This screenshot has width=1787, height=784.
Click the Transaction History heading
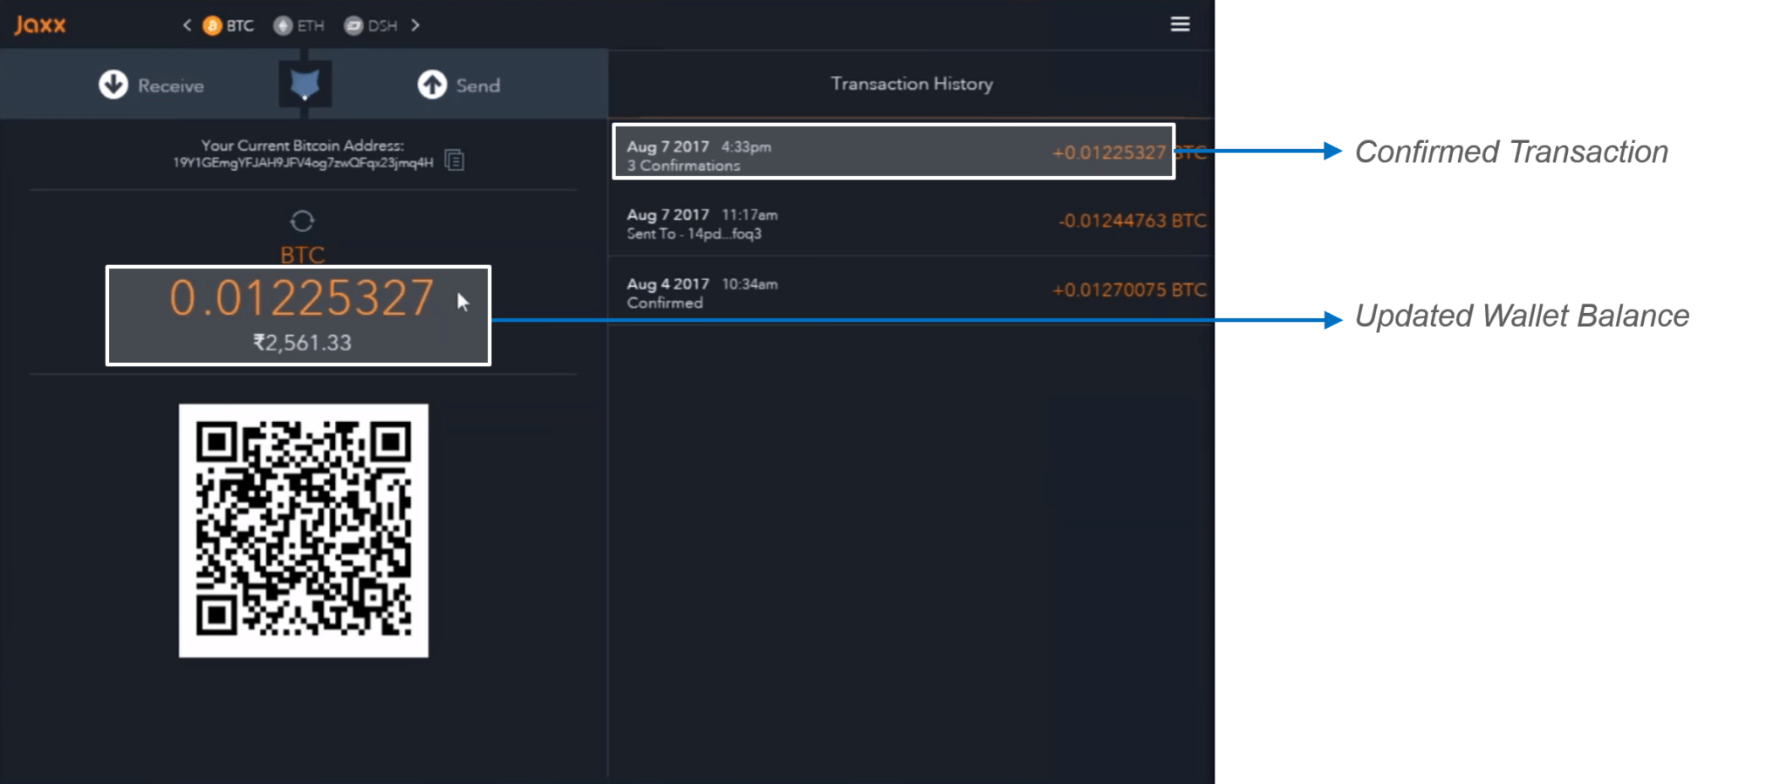[912, 84]
